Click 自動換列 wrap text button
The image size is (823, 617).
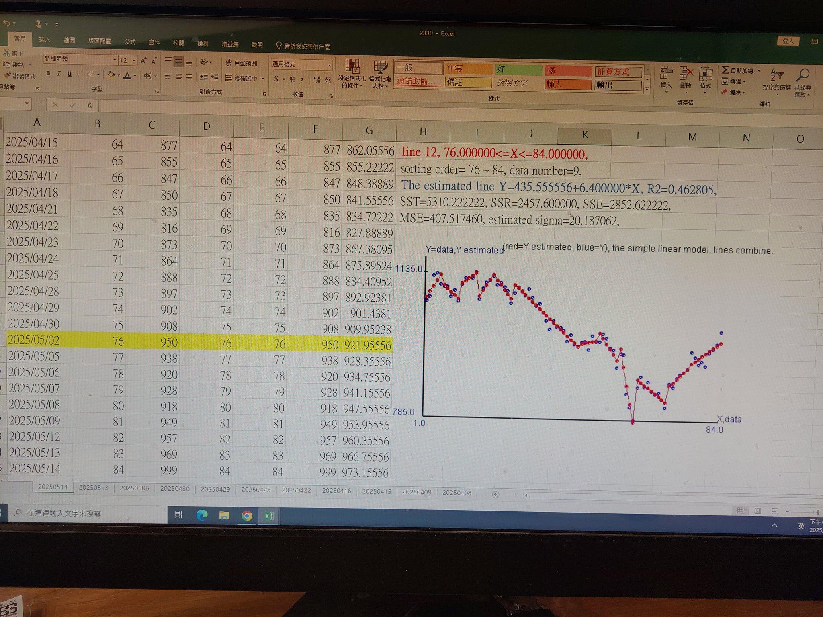click(241, 63)
